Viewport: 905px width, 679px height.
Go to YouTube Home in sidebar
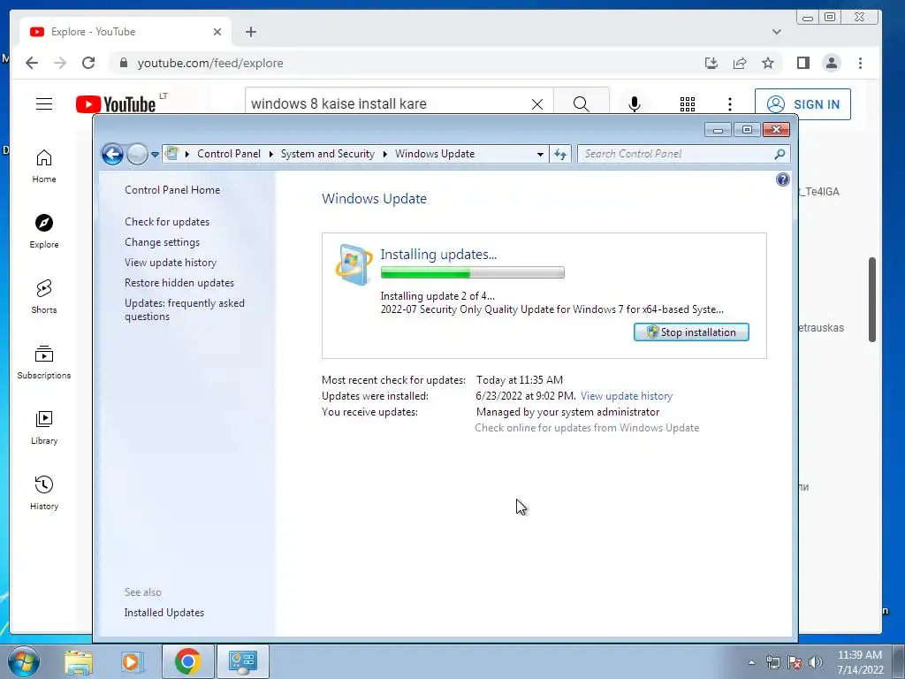pyautogui.click(x=44, y=166)
